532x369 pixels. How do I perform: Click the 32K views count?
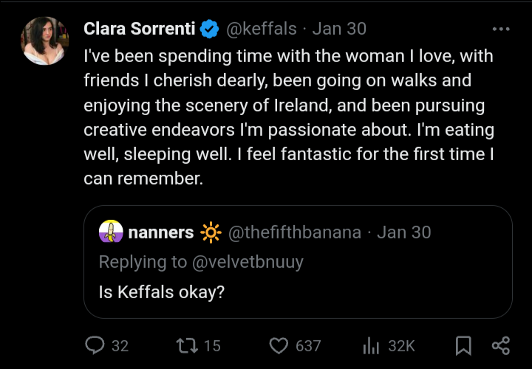[x=401, y=345]
